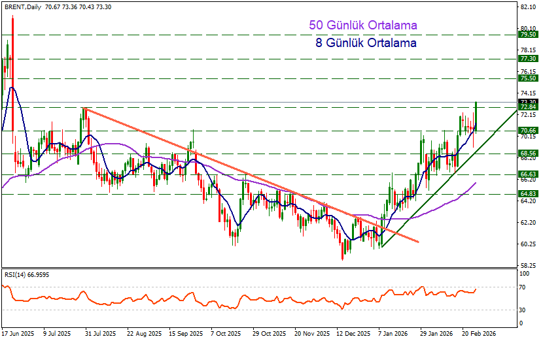Click the 79.50 green price level tag
Image resolution: width=543 pixels, height=341 pixels.
click(x=527, y=35)
